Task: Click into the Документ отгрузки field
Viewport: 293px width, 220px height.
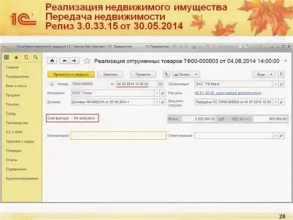Action: coord(234,102)
